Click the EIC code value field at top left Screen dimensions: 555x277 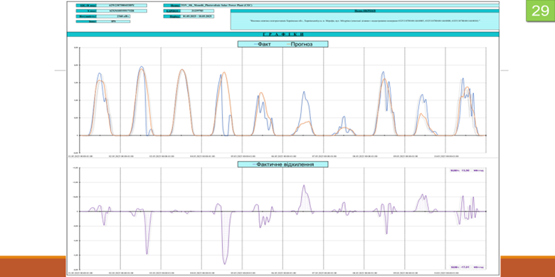tap(122, 6)
